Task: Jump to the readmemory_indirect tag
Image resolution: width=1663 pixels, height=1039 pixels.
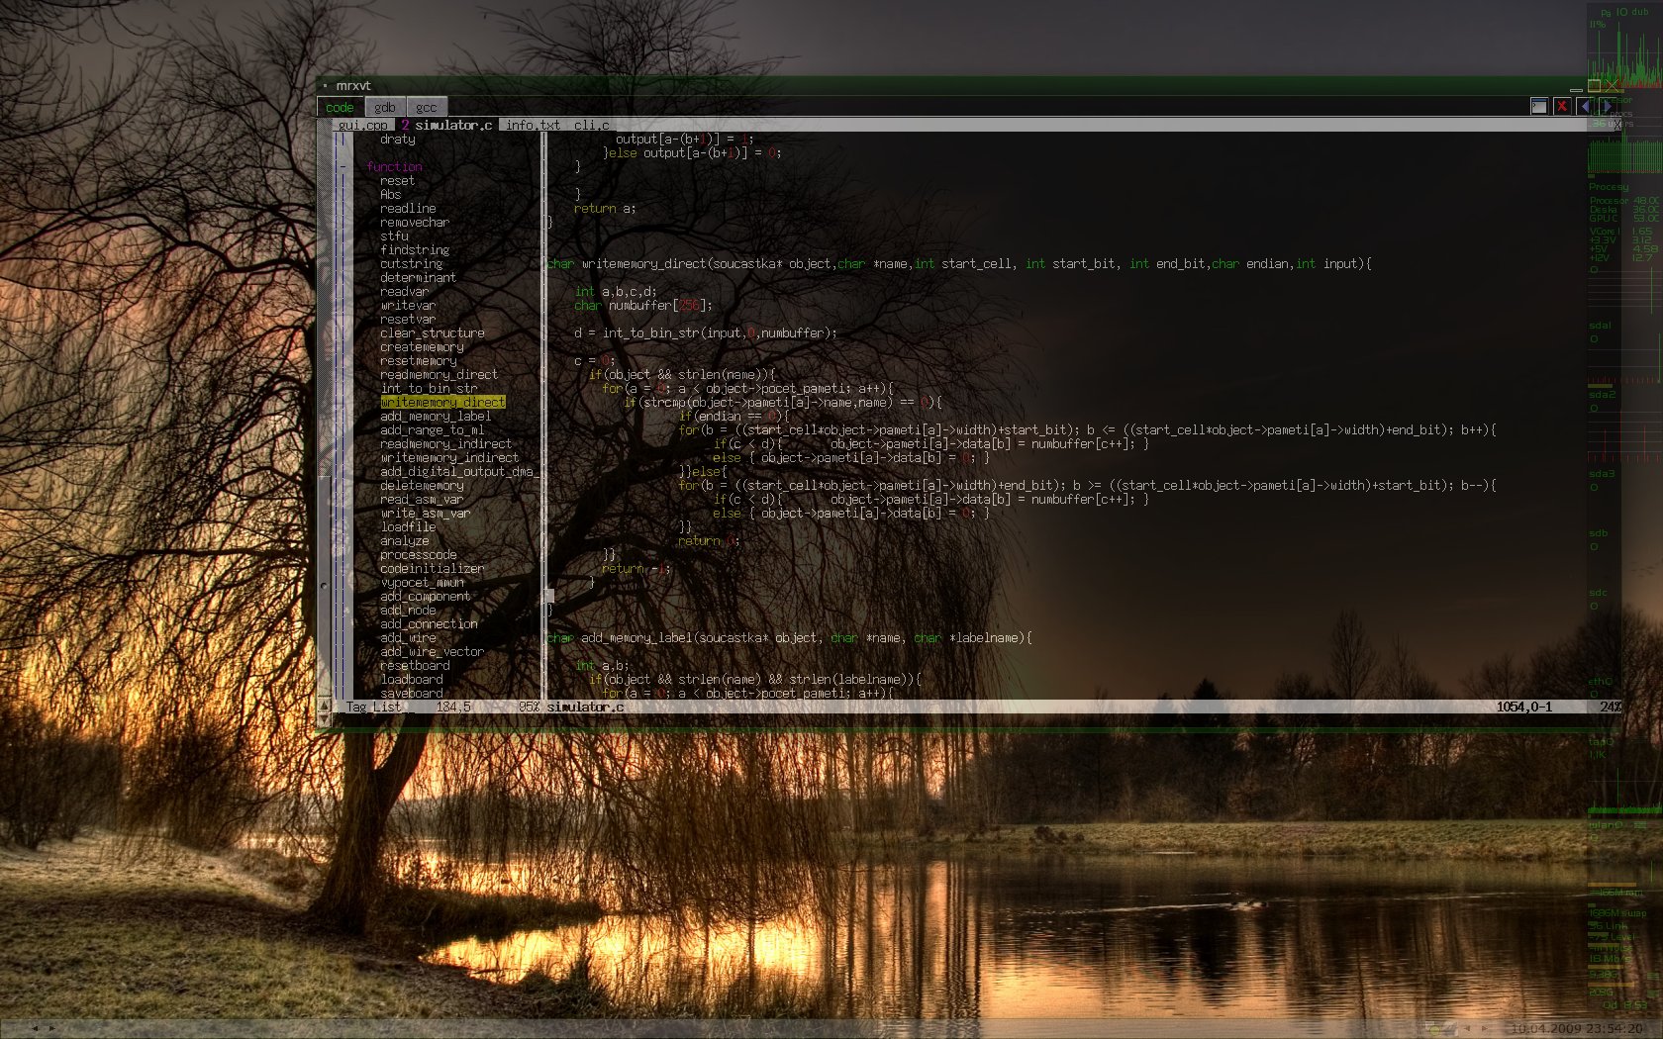Action: (445, 443)
